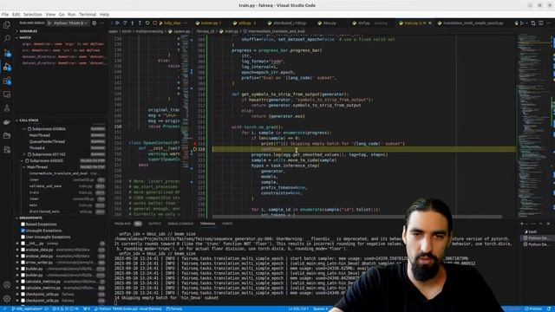Select QueueFeederThread in call stack
Screen dimensions: 555x312
(47, 141)
